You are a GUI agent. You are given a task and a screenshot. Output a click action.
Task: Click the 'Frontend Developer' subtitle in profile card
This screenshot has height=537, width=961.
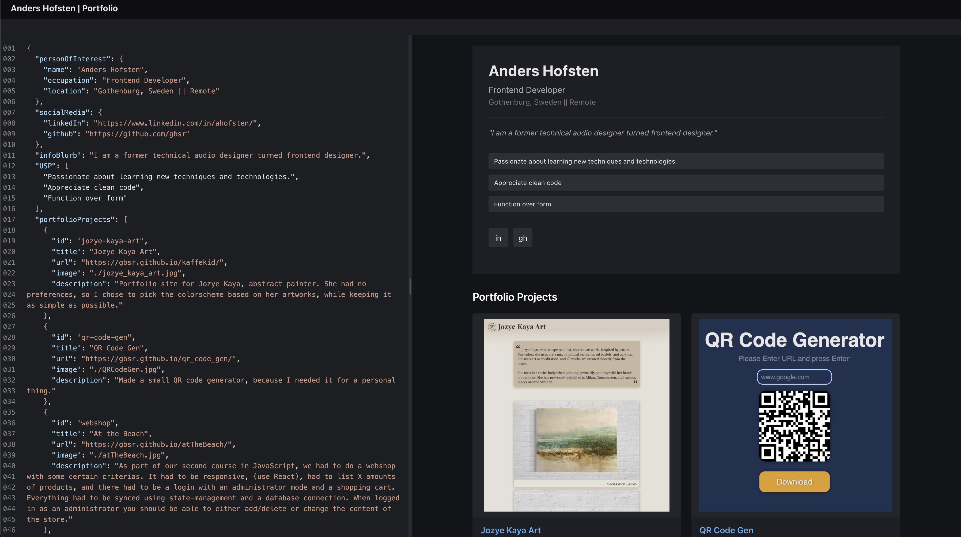click(527, 90)
